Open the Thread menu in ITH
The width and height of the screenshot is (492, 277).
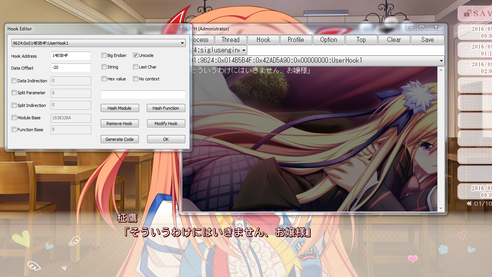click(x=231, y=40)
